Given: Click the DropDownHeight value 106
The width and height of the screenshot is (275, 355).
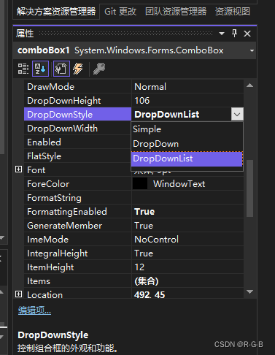Looking at the screenshot, I should [x=142, y=101].
